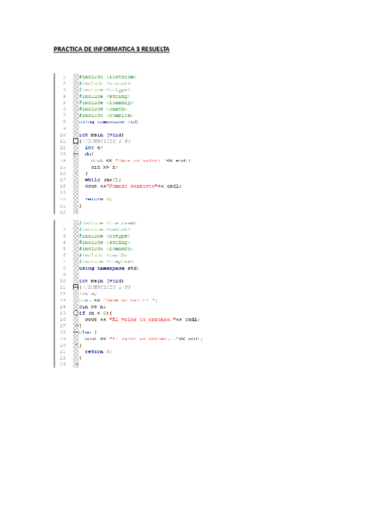
Task: Collapse the do-loop fold marker in first listing
Action: tap(76, 154)
